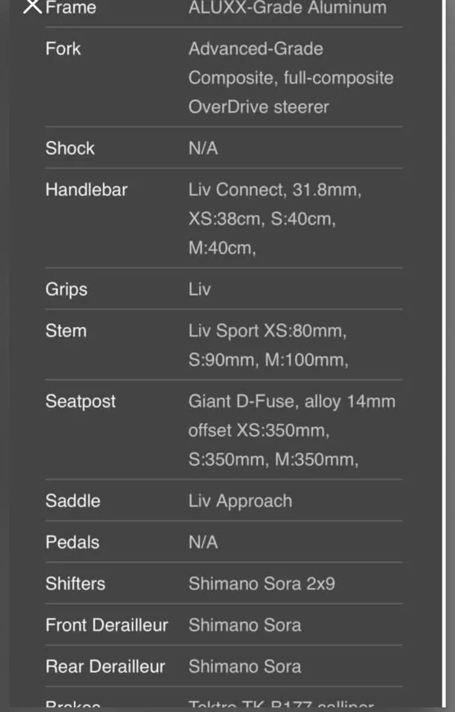The height and width of the screenshot is (712, 455).
Task: Click the N/A value beside Pedals
Action: click(203, 543)
